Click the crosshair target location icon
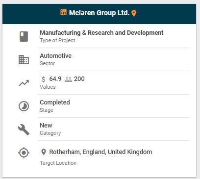Viewport: 200px width, 179px height. coord(24,153)
